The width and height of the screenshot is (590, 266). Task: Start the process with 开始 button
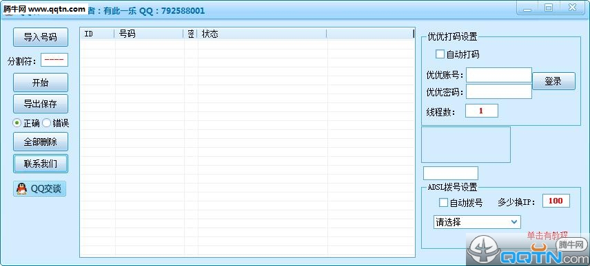[41, 82]
